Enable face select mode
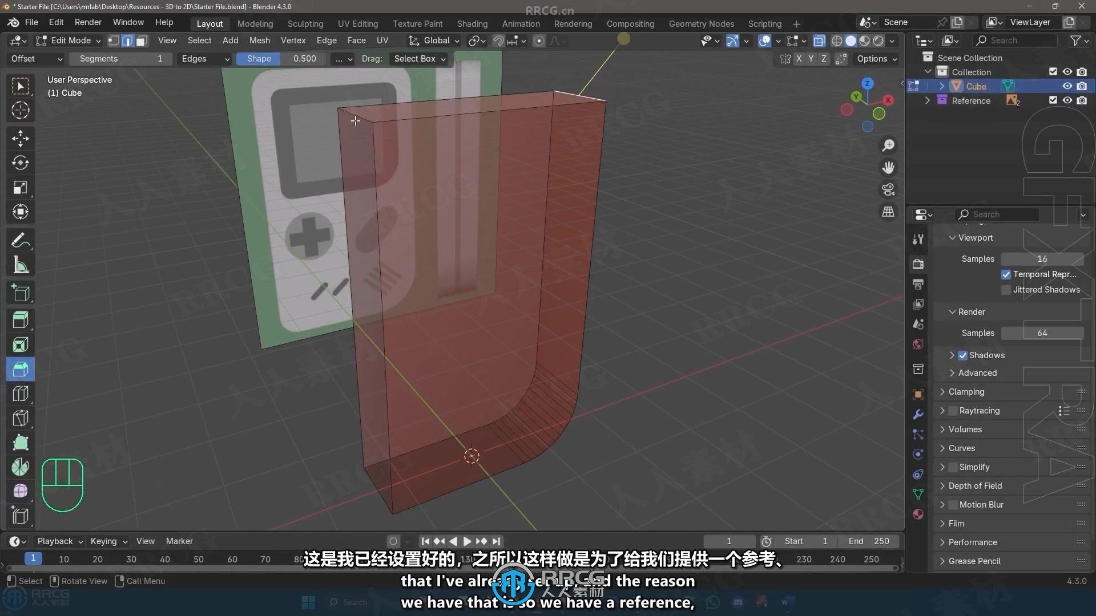Screen dimensions: 1096x616 pyautogui.click(x=142, y=40)
